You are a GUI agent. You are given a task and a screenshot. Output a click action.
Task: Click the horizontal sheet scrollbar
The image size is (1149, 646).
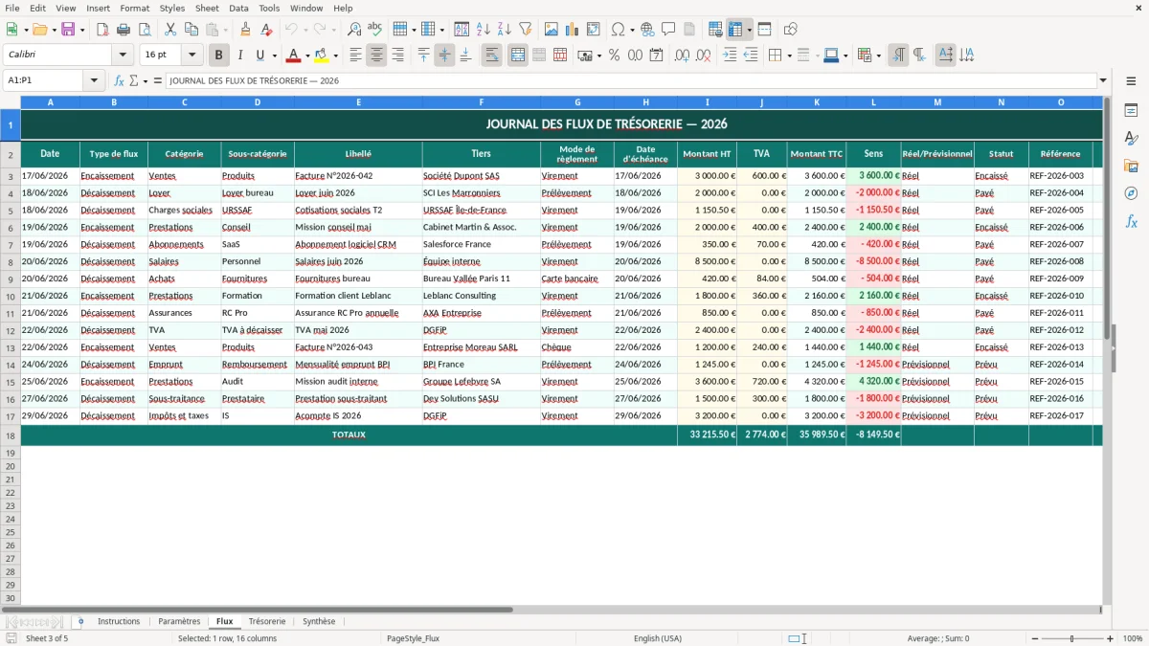click(257, 610)
